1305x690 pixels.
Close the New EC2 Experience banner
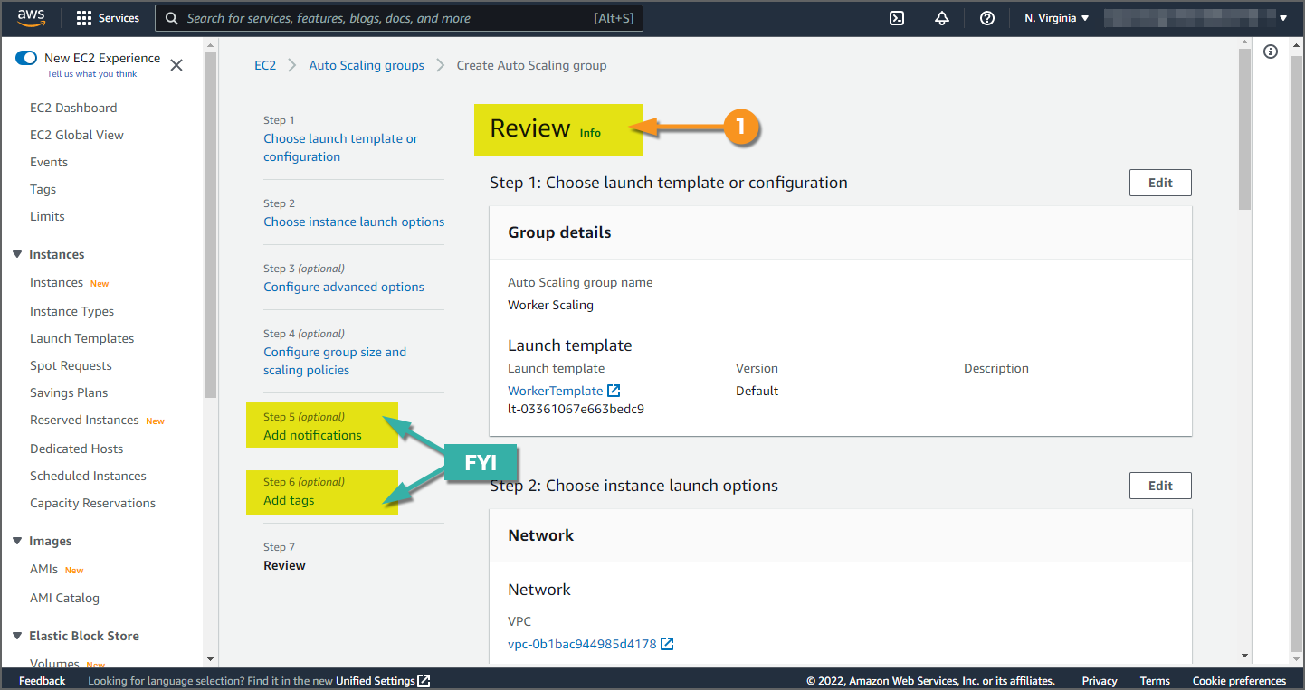click(x=176, y=64)
